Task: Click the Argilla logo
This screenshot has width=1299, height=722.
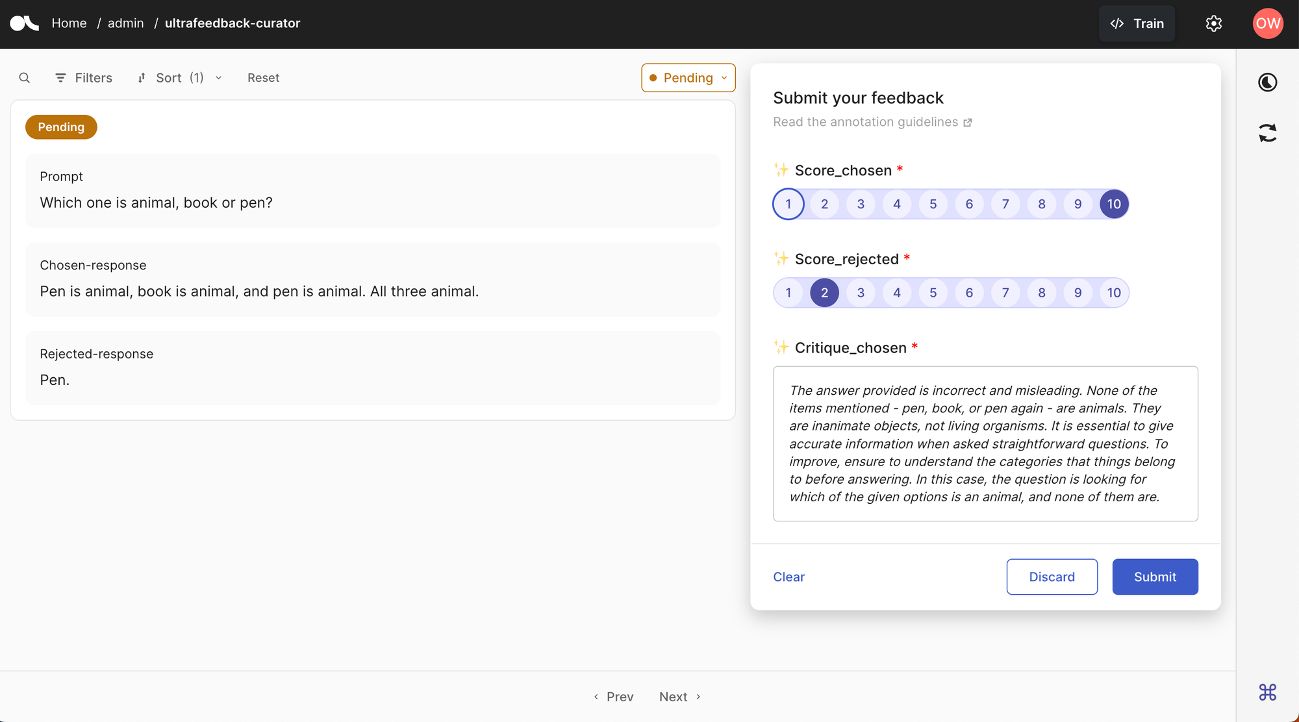Action: pyautogui.click(x=23, y=23)
